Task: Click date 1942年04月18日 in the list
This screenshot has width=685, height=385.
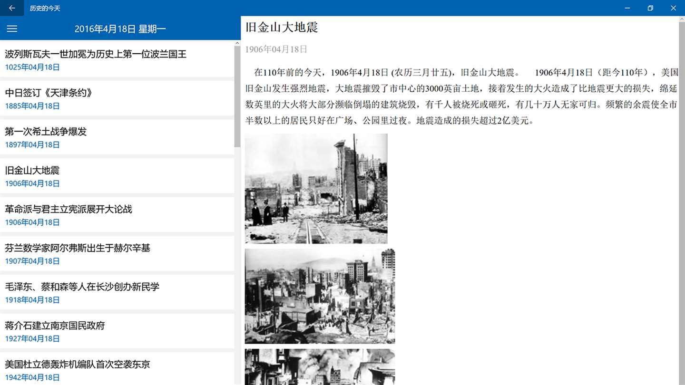Action: click(x=32, y=378)
